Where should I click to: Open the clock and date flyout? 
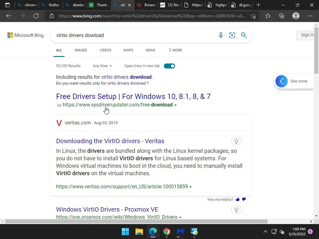tap(297, 232)
